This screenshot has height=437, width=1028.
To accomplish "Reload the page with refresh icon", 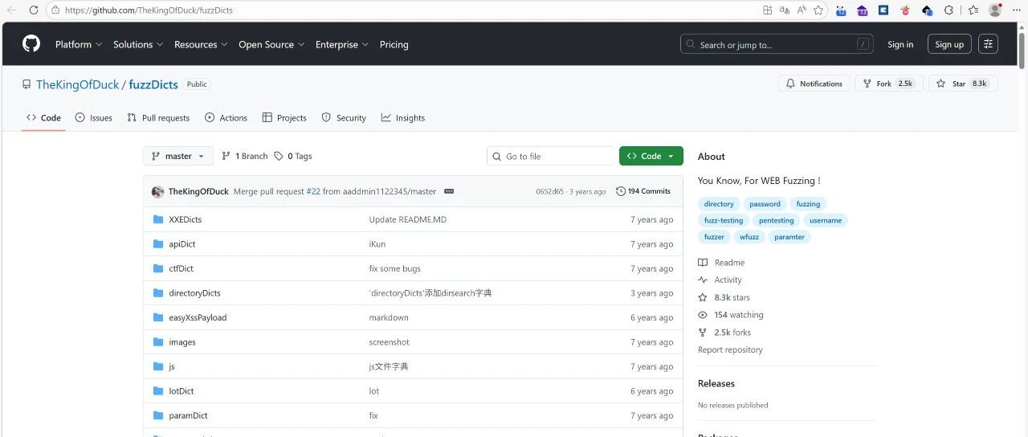I will 34,10.
